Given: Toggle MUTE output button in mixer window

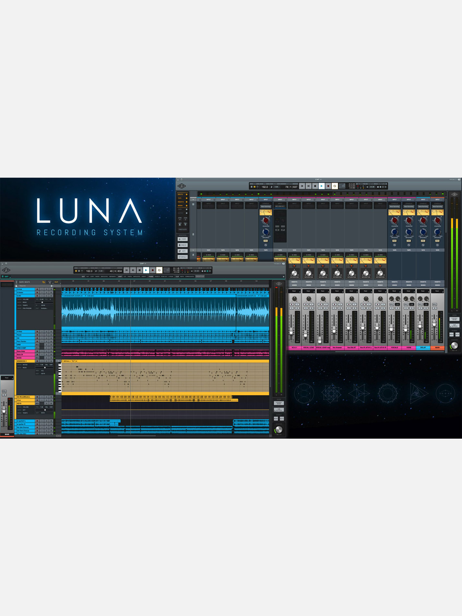Looking at the screenshot, I should [x=457, y=334].
